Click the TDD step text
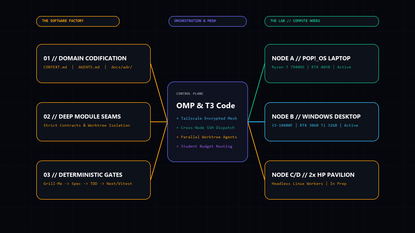 pyautogui.click(x=94, y=184)
